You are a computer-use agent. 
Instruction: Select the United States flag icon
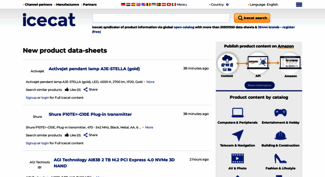(x=143, y=4)
